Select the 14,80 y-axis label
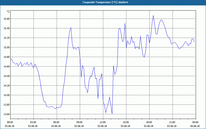206x129 pixels. 7,57
